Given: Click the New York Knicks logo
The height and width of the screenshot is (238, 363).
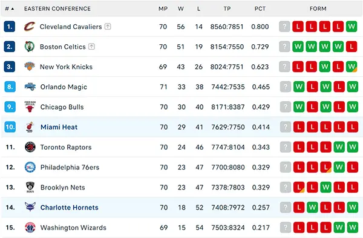Looking at the screenshot, I should [x=30, y=67].
